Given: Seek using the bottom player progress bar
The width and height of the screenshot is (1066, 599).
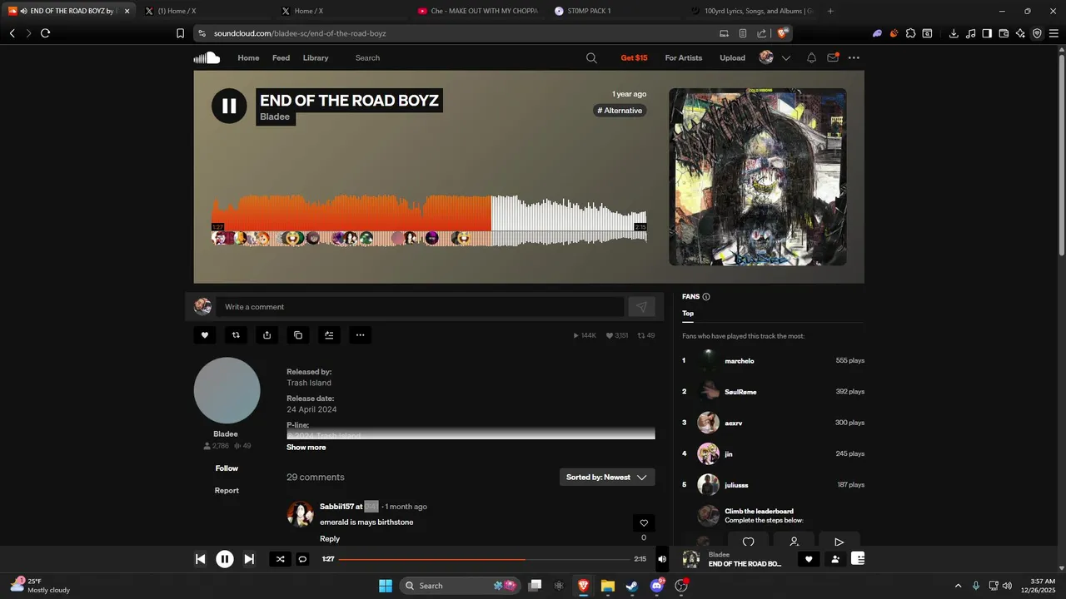Looking at the screenshot, I should click(484, 559).
